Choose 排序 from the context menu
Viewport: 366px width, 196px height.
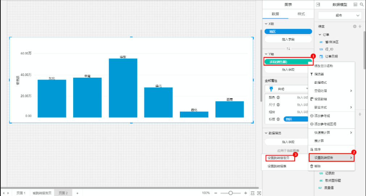(332, 149)
